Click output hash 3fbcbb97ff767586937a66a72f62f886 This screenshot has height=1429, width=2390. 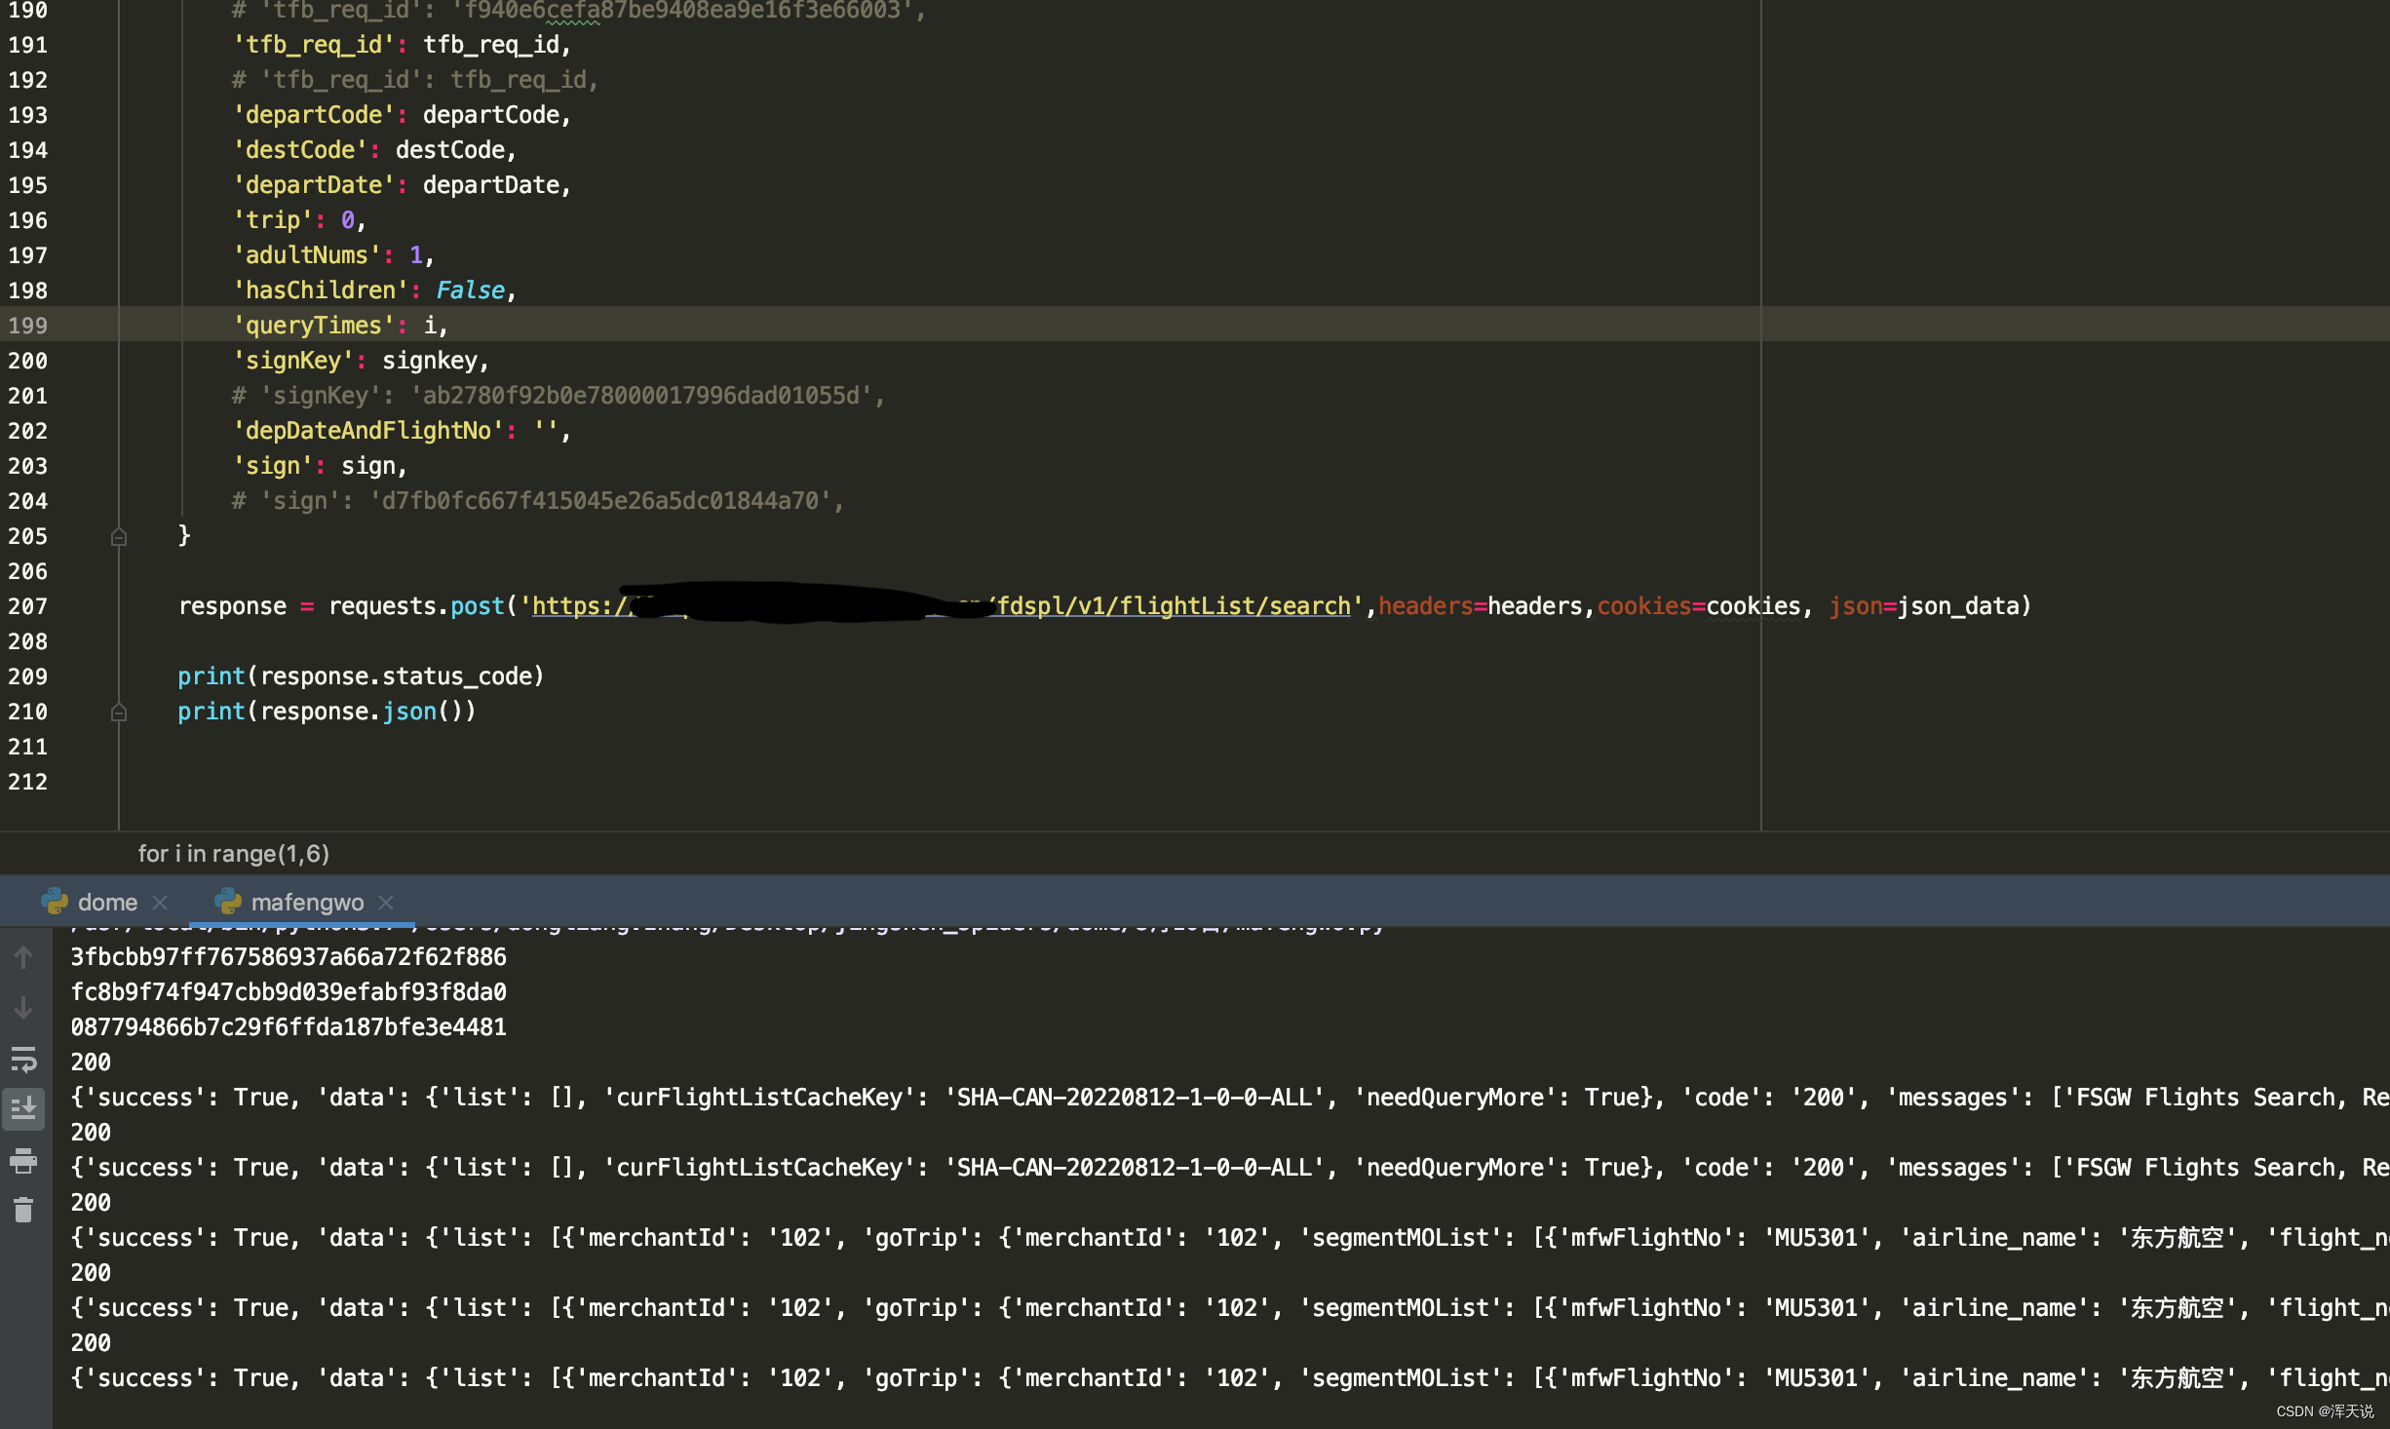289,957
